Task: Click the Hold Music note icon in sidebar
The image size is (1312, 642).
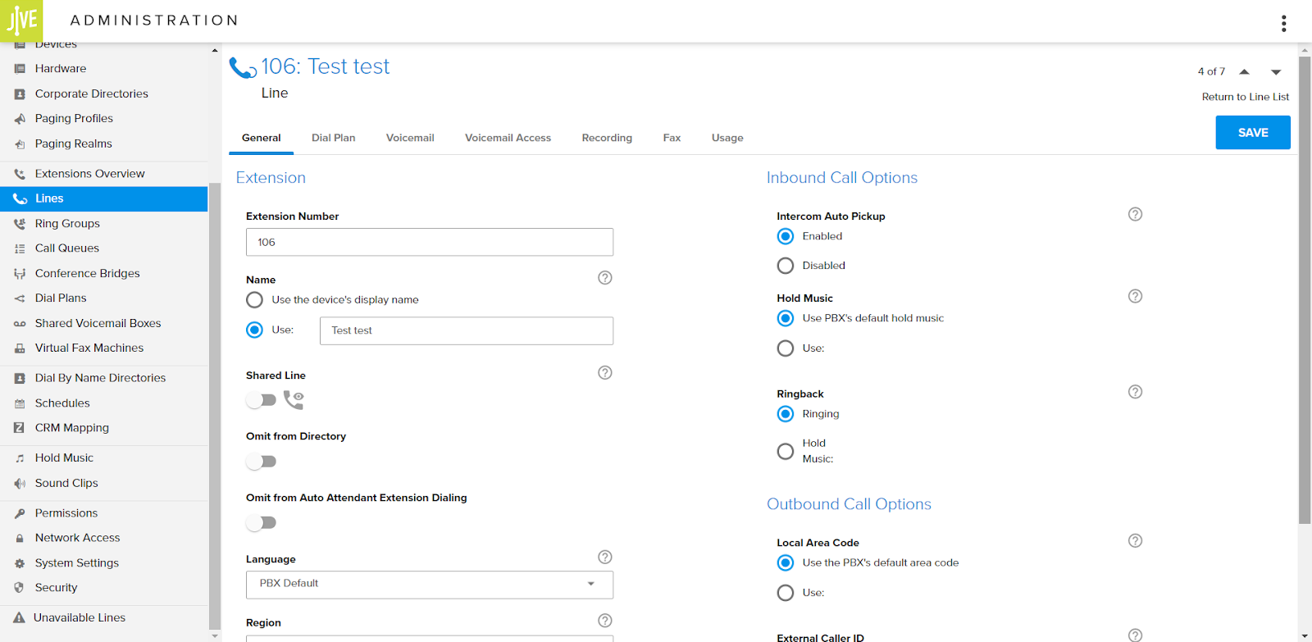Action: tap(20, 458)
